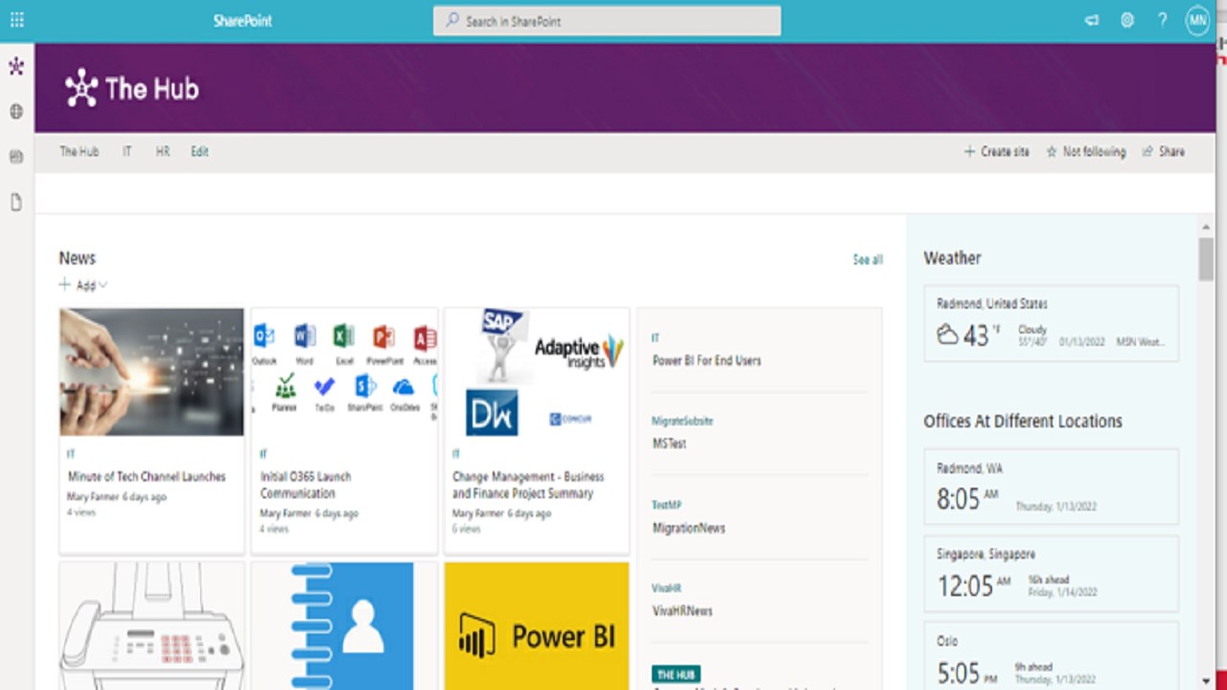Click the page vertical scrollbar thumb

click(x=1206, y=259)
